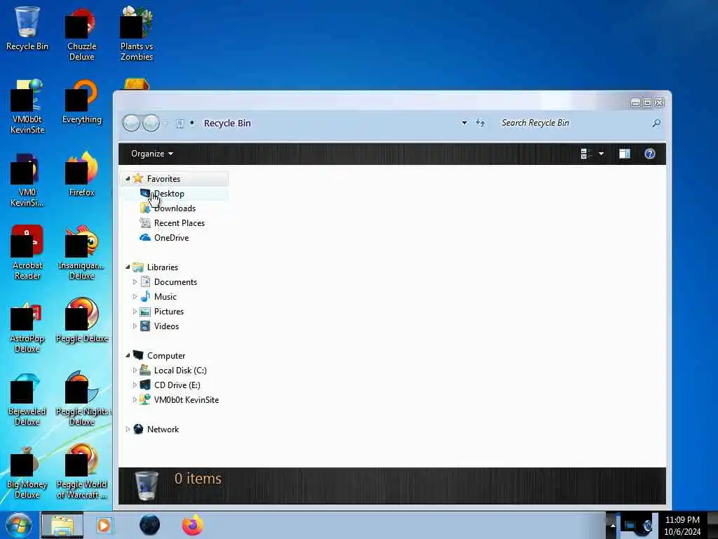Screen dimensions: 718x539
Task: Click the Recycle Bin address bar text
Action: click(x=227, y=124)
